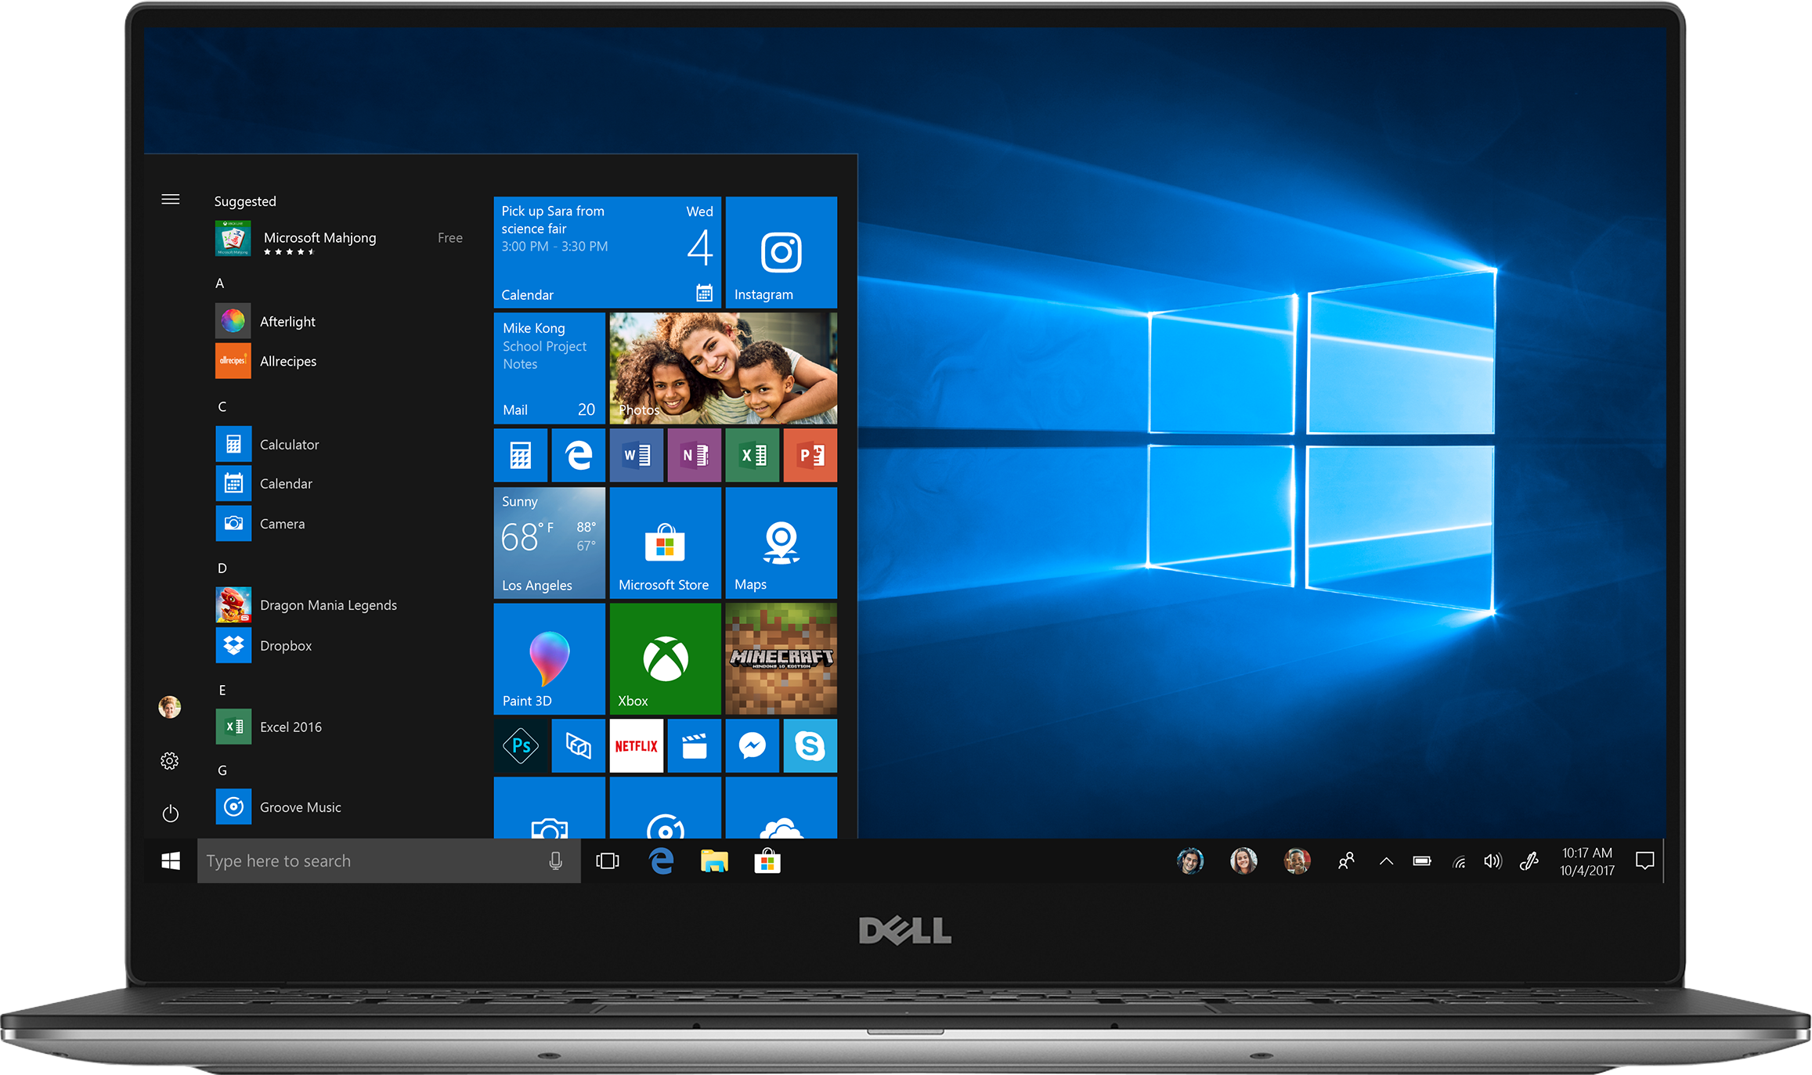Screen dimensions: 1812x1075
Task: Open the Power options button
Action: 170,813
